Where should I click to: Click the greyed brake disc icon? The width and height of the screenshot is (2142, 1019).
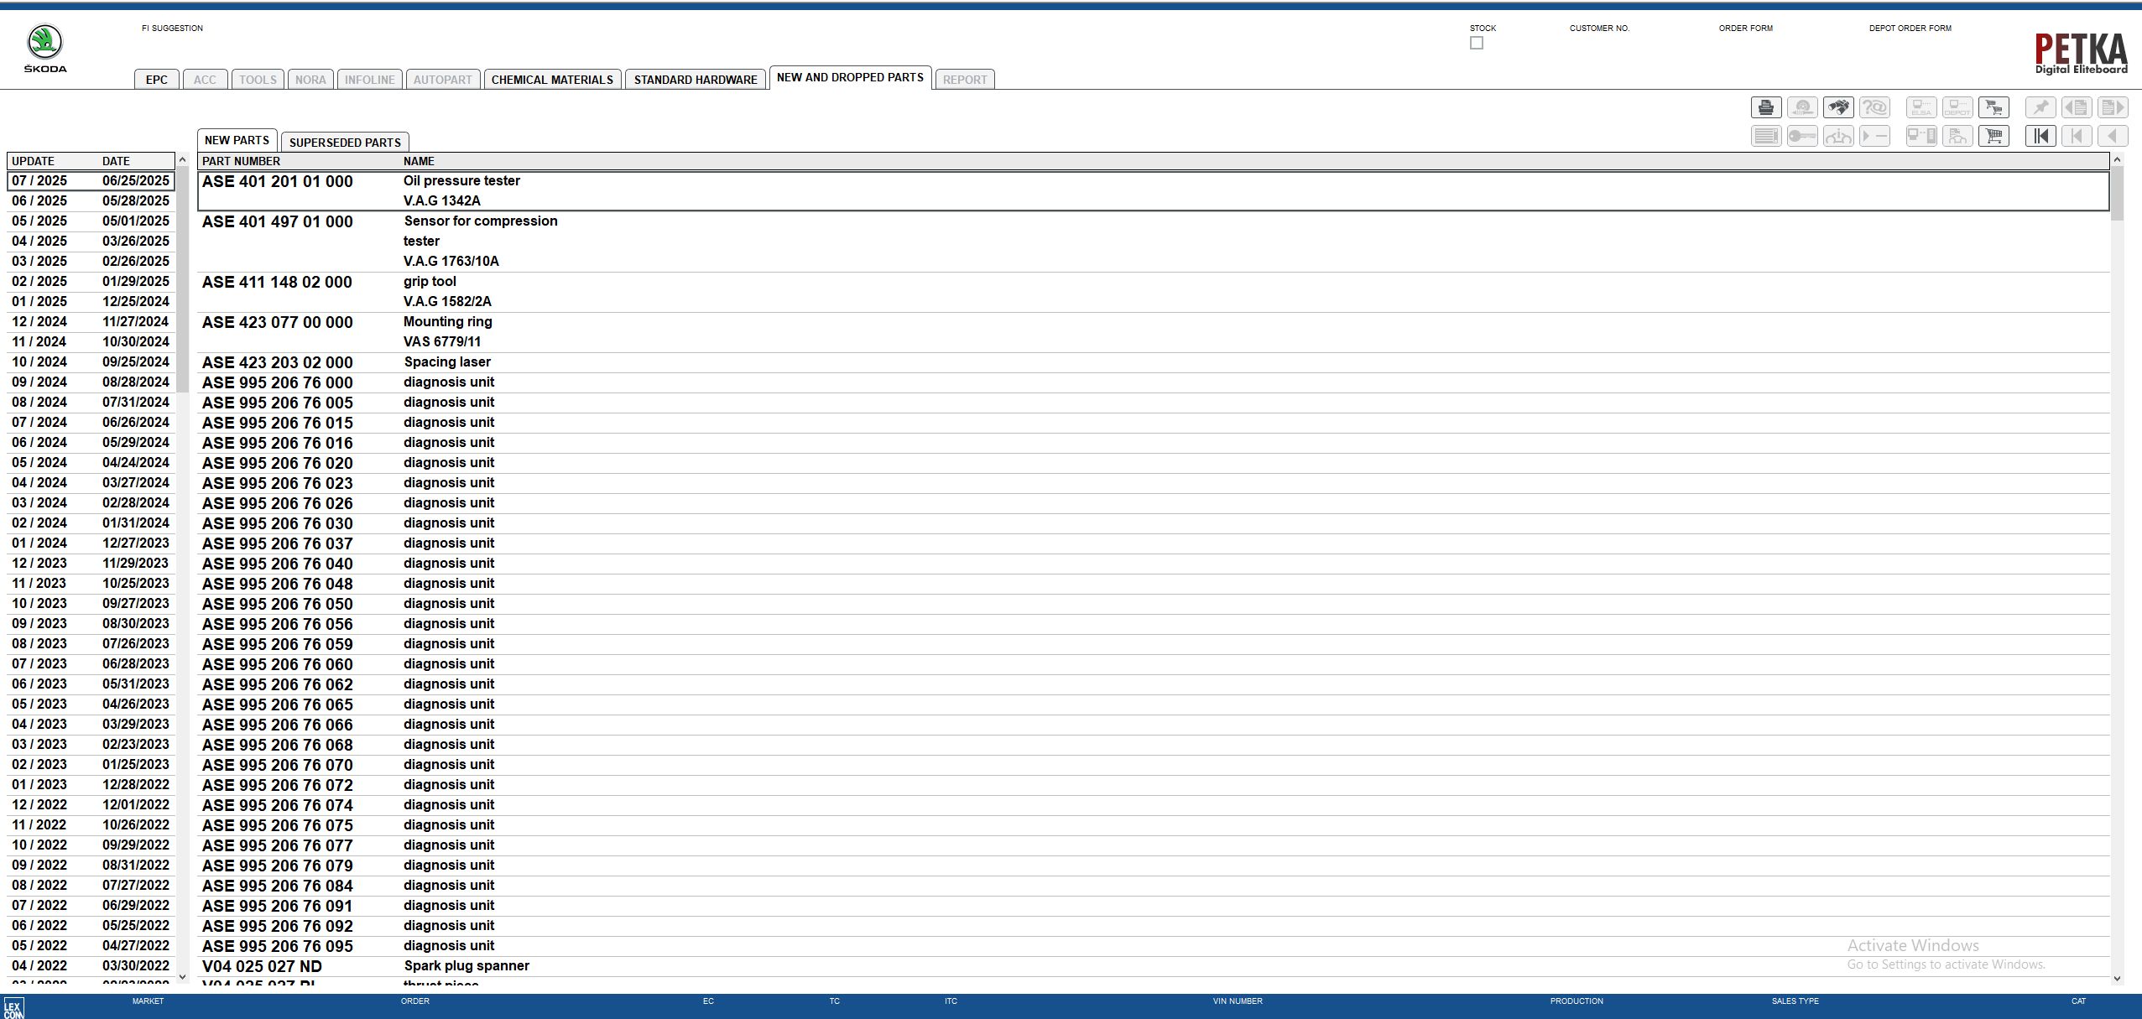click(x=1802, y=107)
